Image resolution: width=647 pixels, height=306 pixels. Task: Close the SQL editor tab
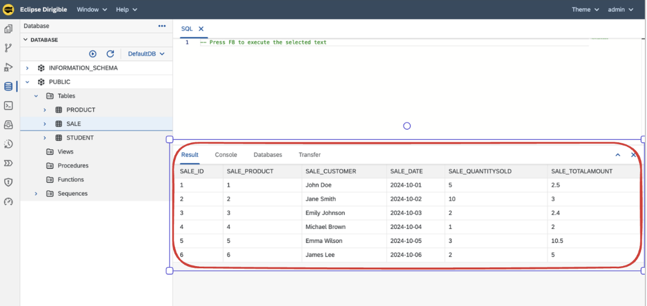point(201,29)
